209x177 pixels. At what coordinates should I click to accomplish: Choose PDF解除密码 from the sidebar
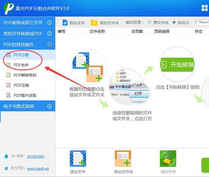coord(27,75)
